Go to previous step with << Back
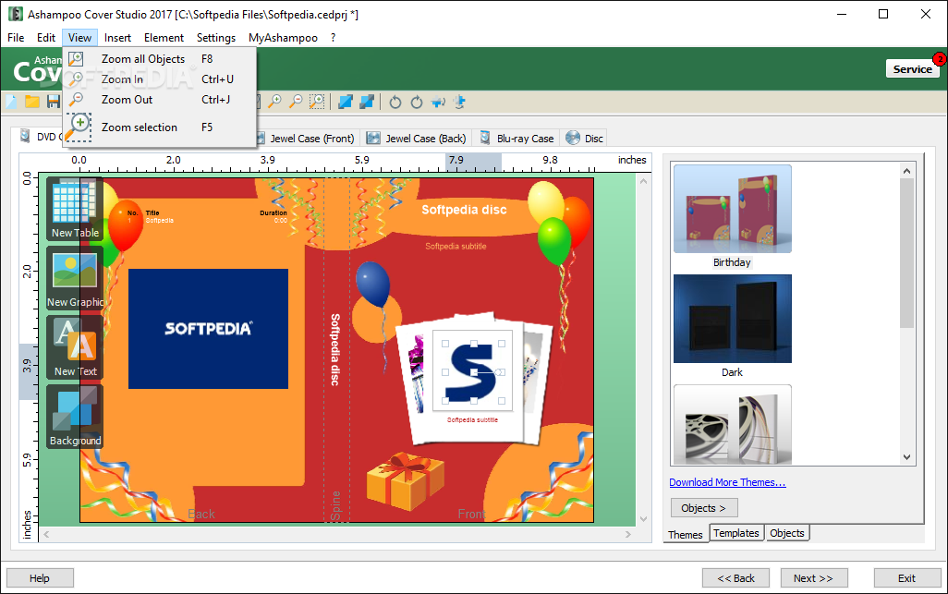The image size is (948, 594). point(735,578)
